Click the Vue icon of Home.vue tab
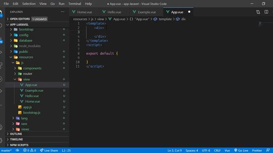The image size is (273, 153). coord(74,12)
